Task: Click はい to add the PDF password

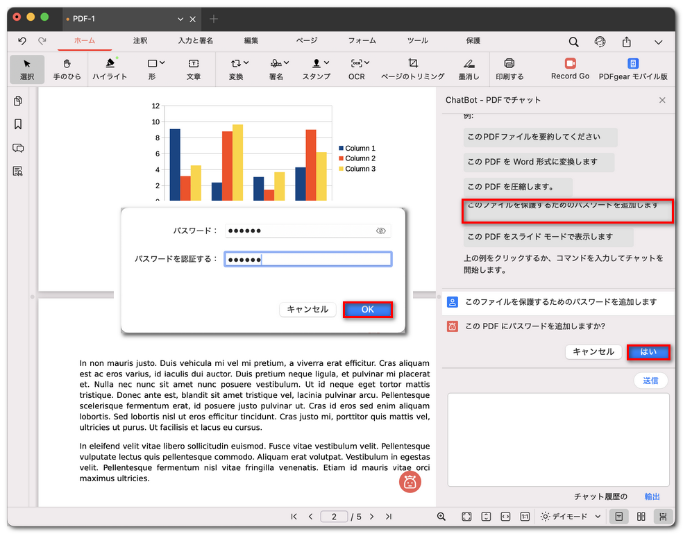Action: pyautogui.click(x=648, y=352)
